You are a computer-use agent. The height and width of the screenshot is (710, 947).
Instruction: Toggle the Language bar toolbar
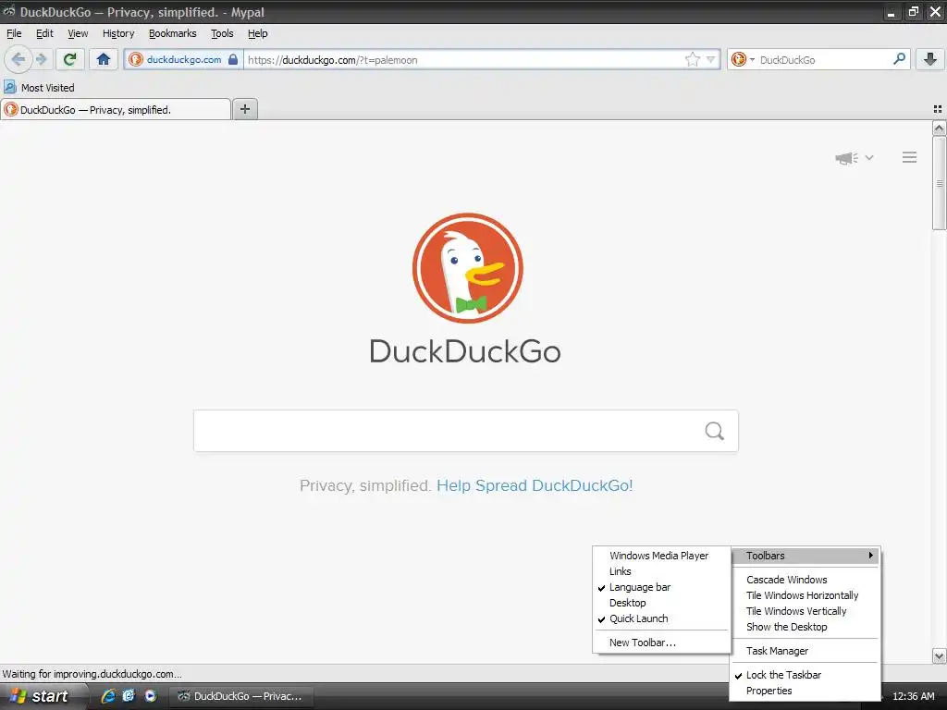coord(661,587)
